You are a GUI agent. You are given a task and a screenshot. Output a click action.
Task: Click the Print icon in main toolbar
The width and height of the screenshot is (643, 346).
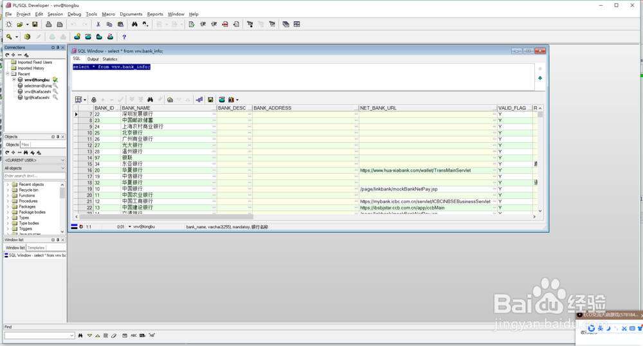(x=48, y=24)
